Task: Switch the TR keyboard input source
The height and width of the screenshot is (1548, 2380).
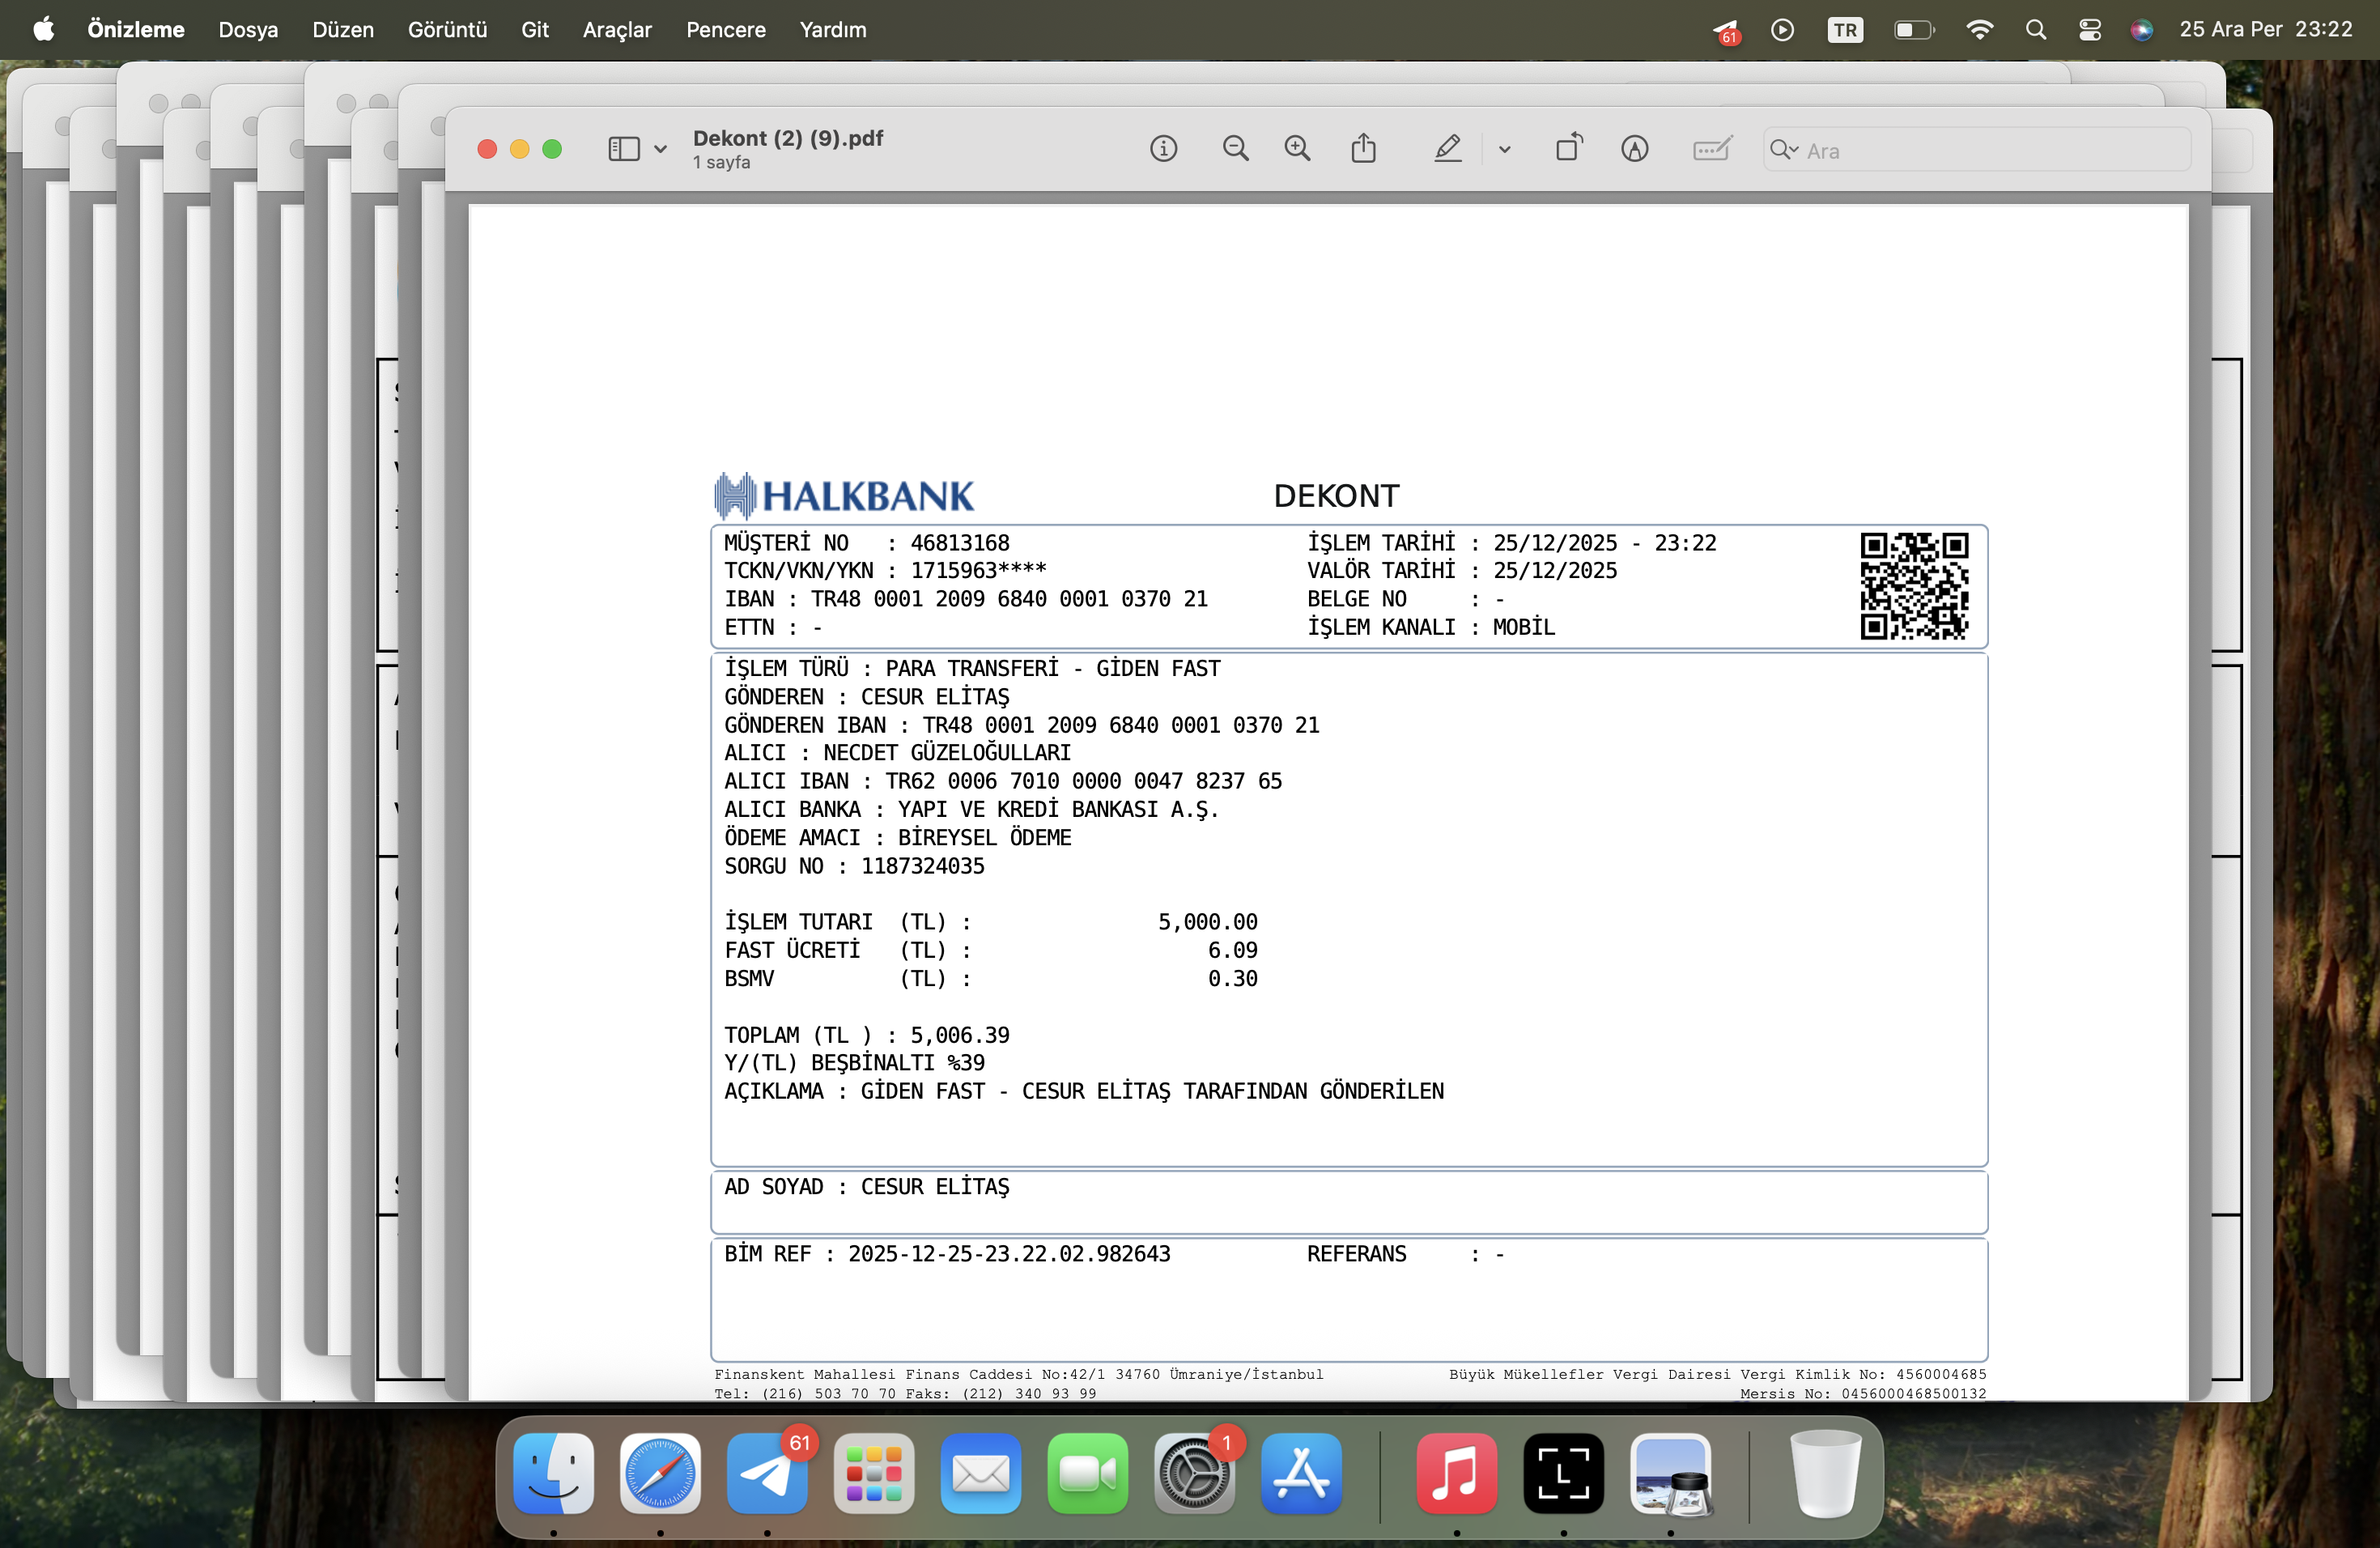Action: (1845, 30)
